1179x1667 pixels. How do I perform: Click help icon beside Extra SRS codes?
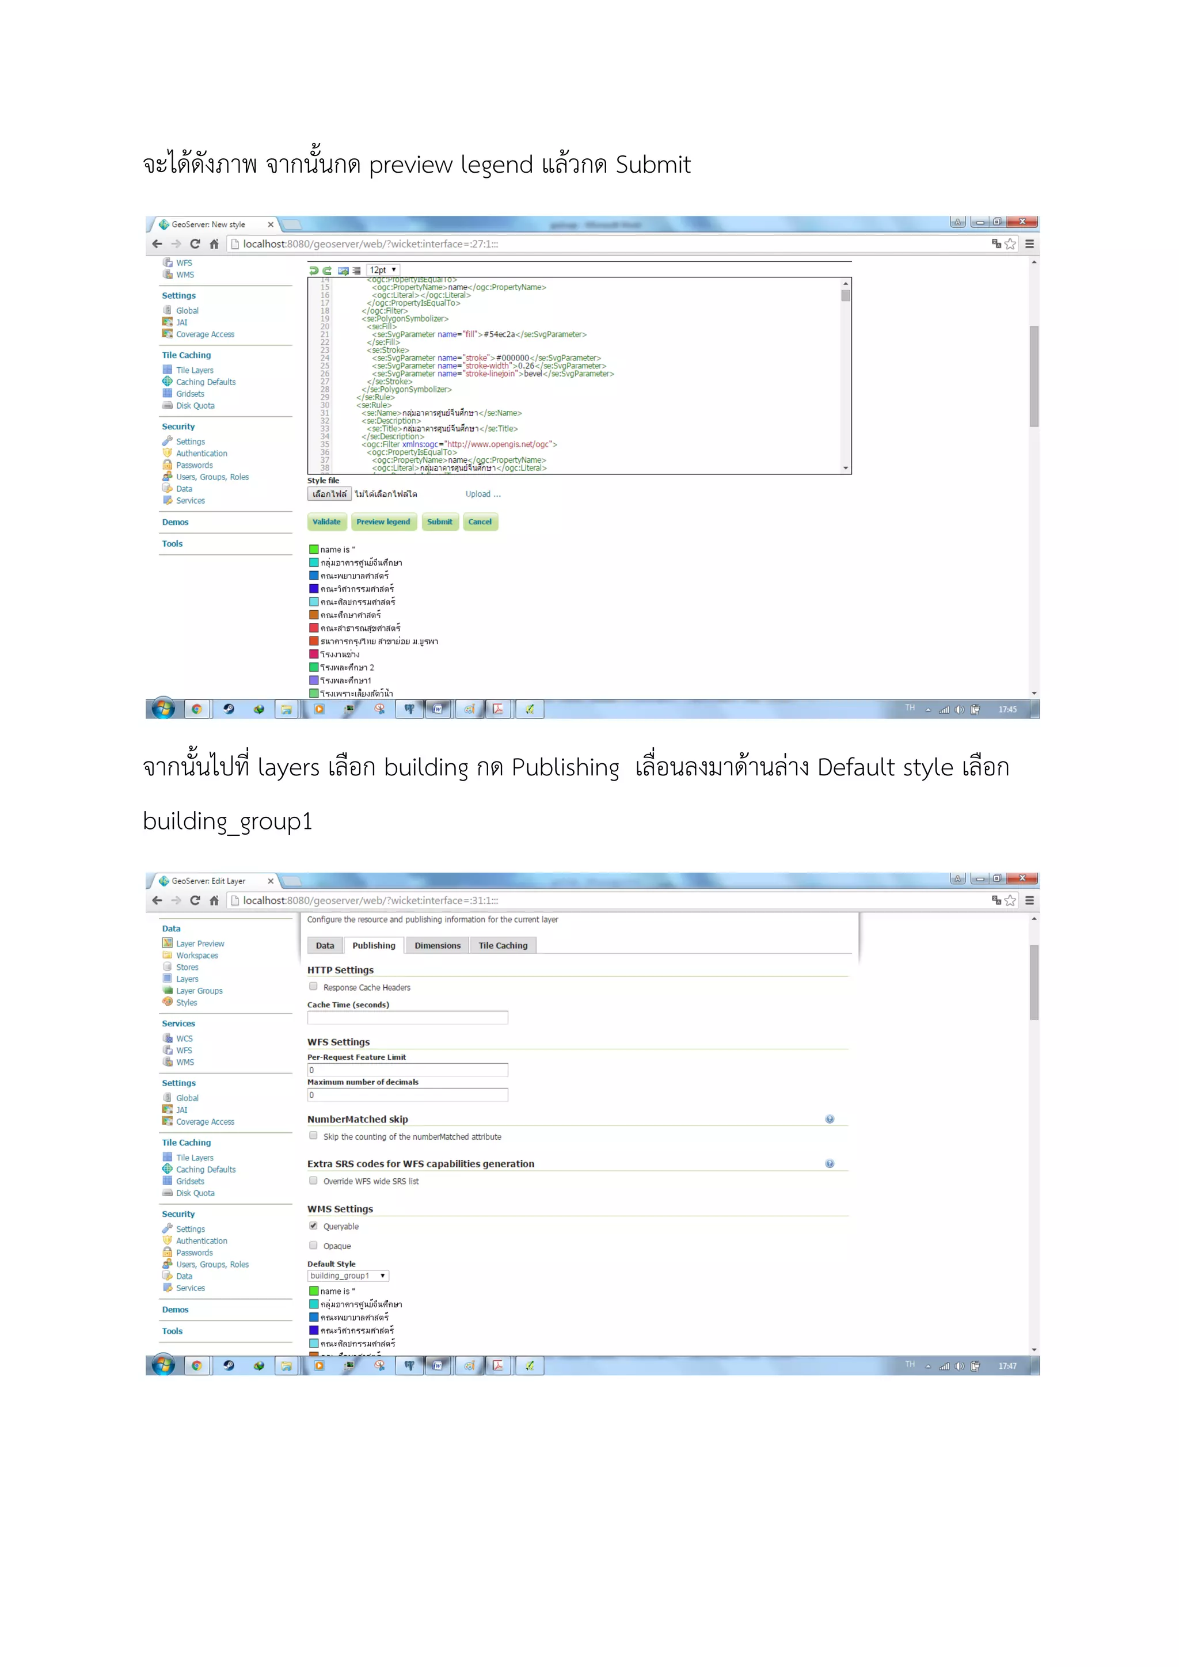click(829, 1163)
